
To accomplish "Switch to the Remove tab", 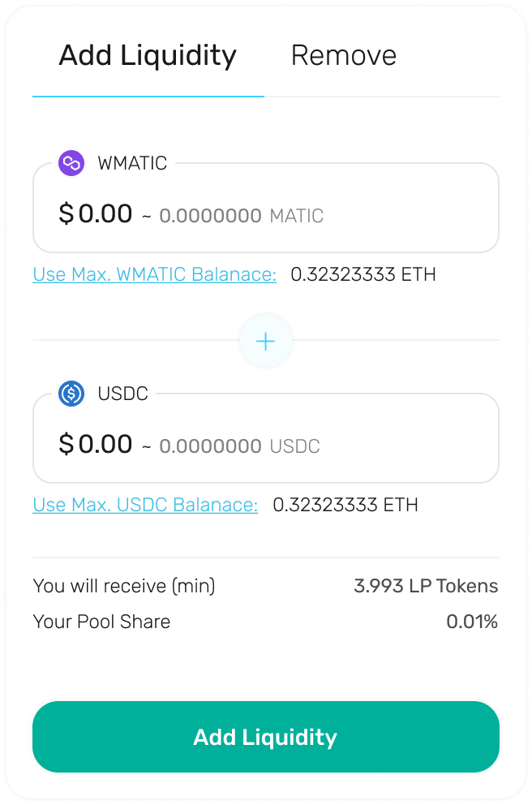I will click(x=343, y=55).
